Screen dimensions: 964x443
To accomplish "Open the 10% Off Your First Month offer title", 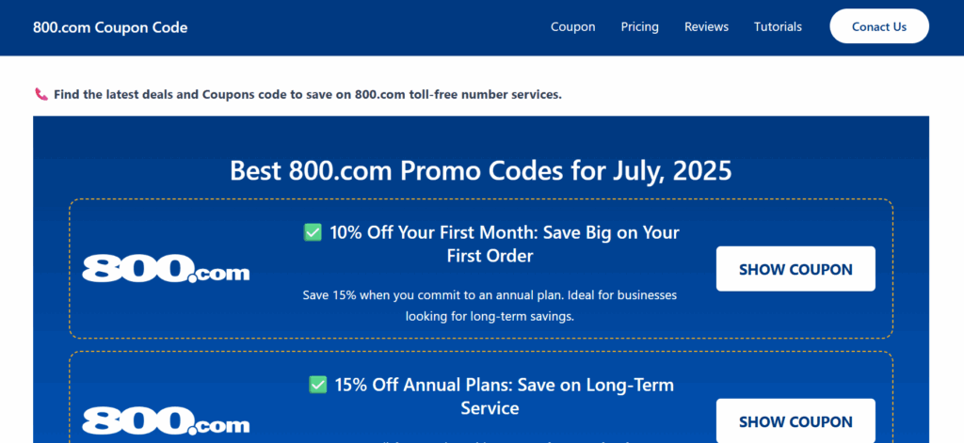I will pos(505,244).
